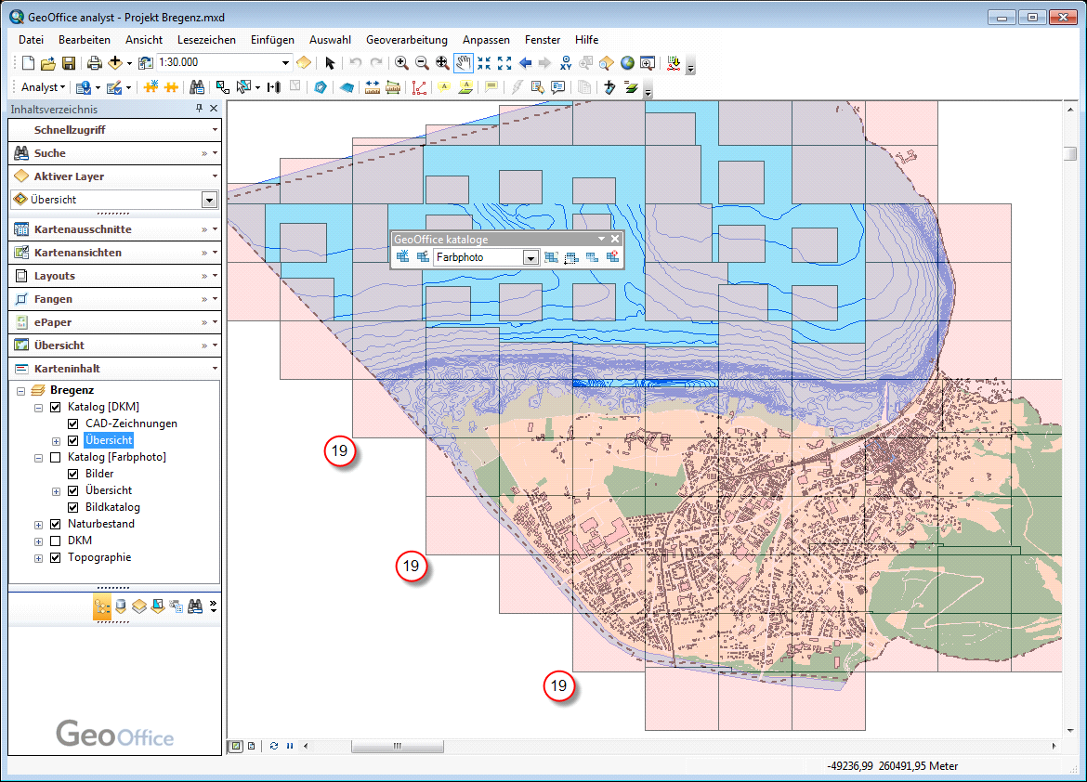The image size is (1087, 782).
Task: Activate the Zoom In tool
Action: (x=400, y=63)
